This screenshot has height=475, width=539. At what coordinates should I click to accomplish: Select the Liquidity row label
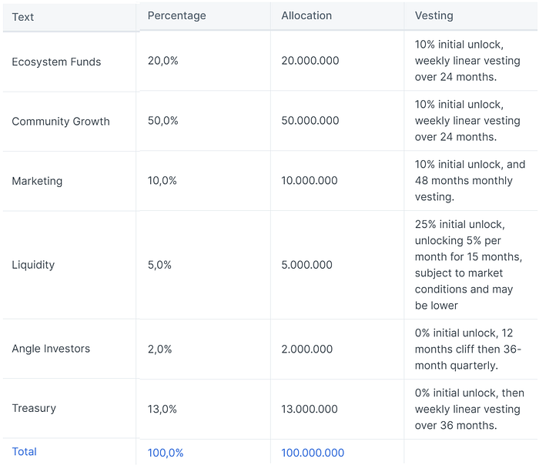33,265
